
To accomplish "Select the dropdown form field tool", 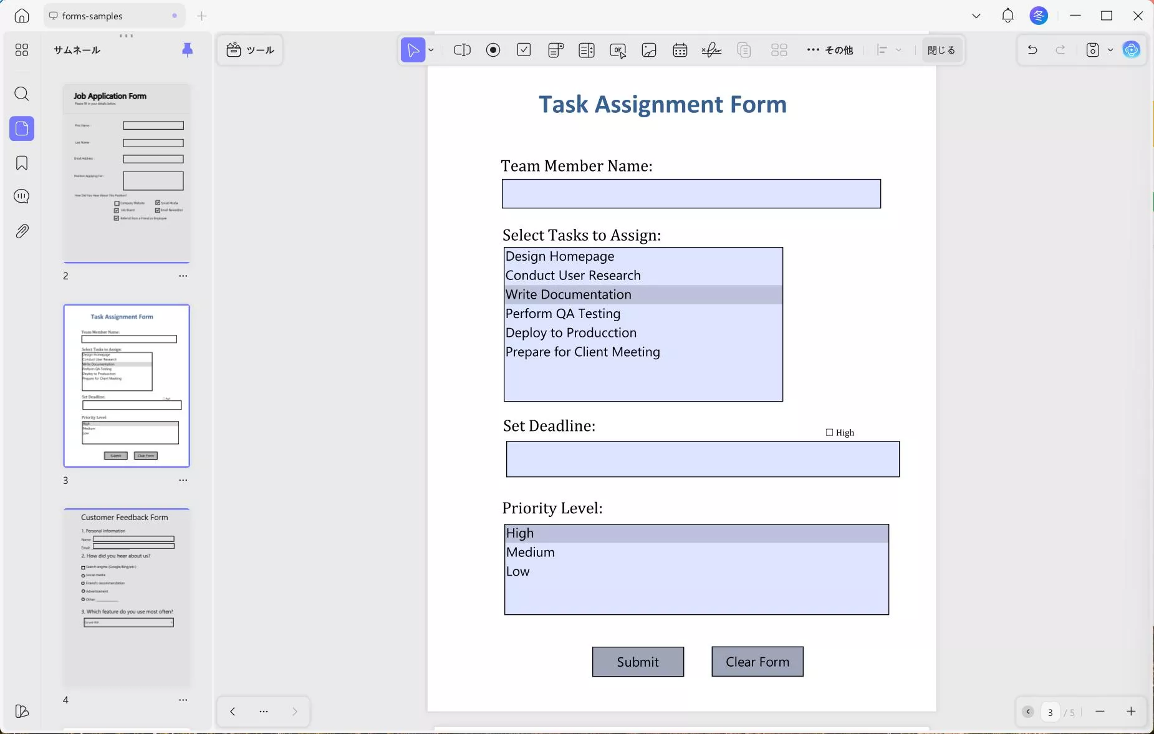I will point(555,50).
